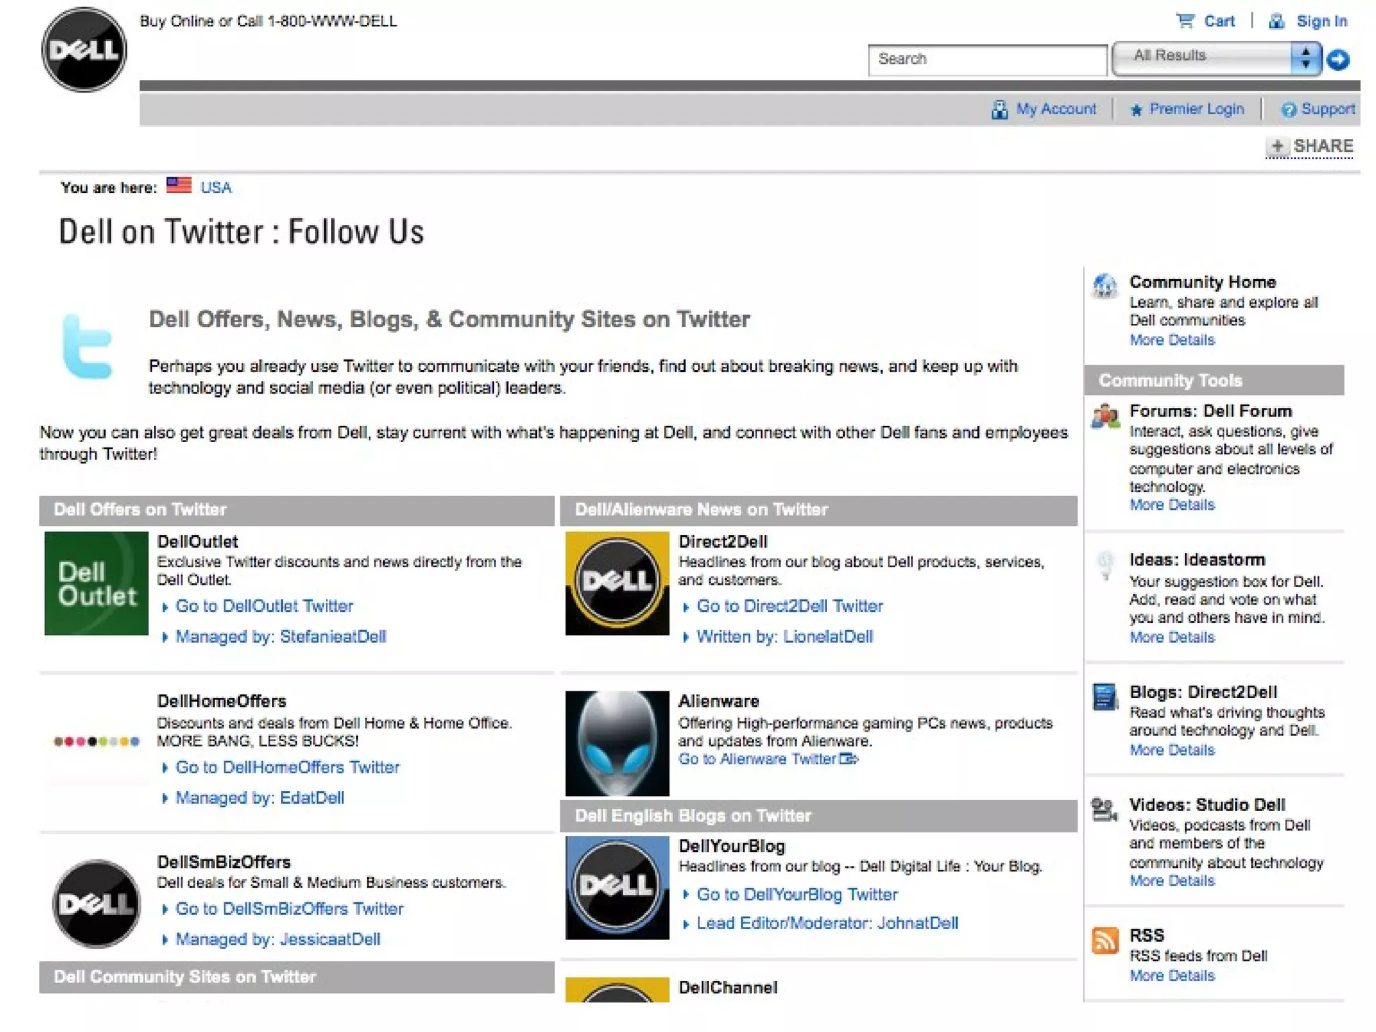Click the Studio Dell video icon
The image size is (1376, 1032).
pyautogui.click(x=1103, y=810)
